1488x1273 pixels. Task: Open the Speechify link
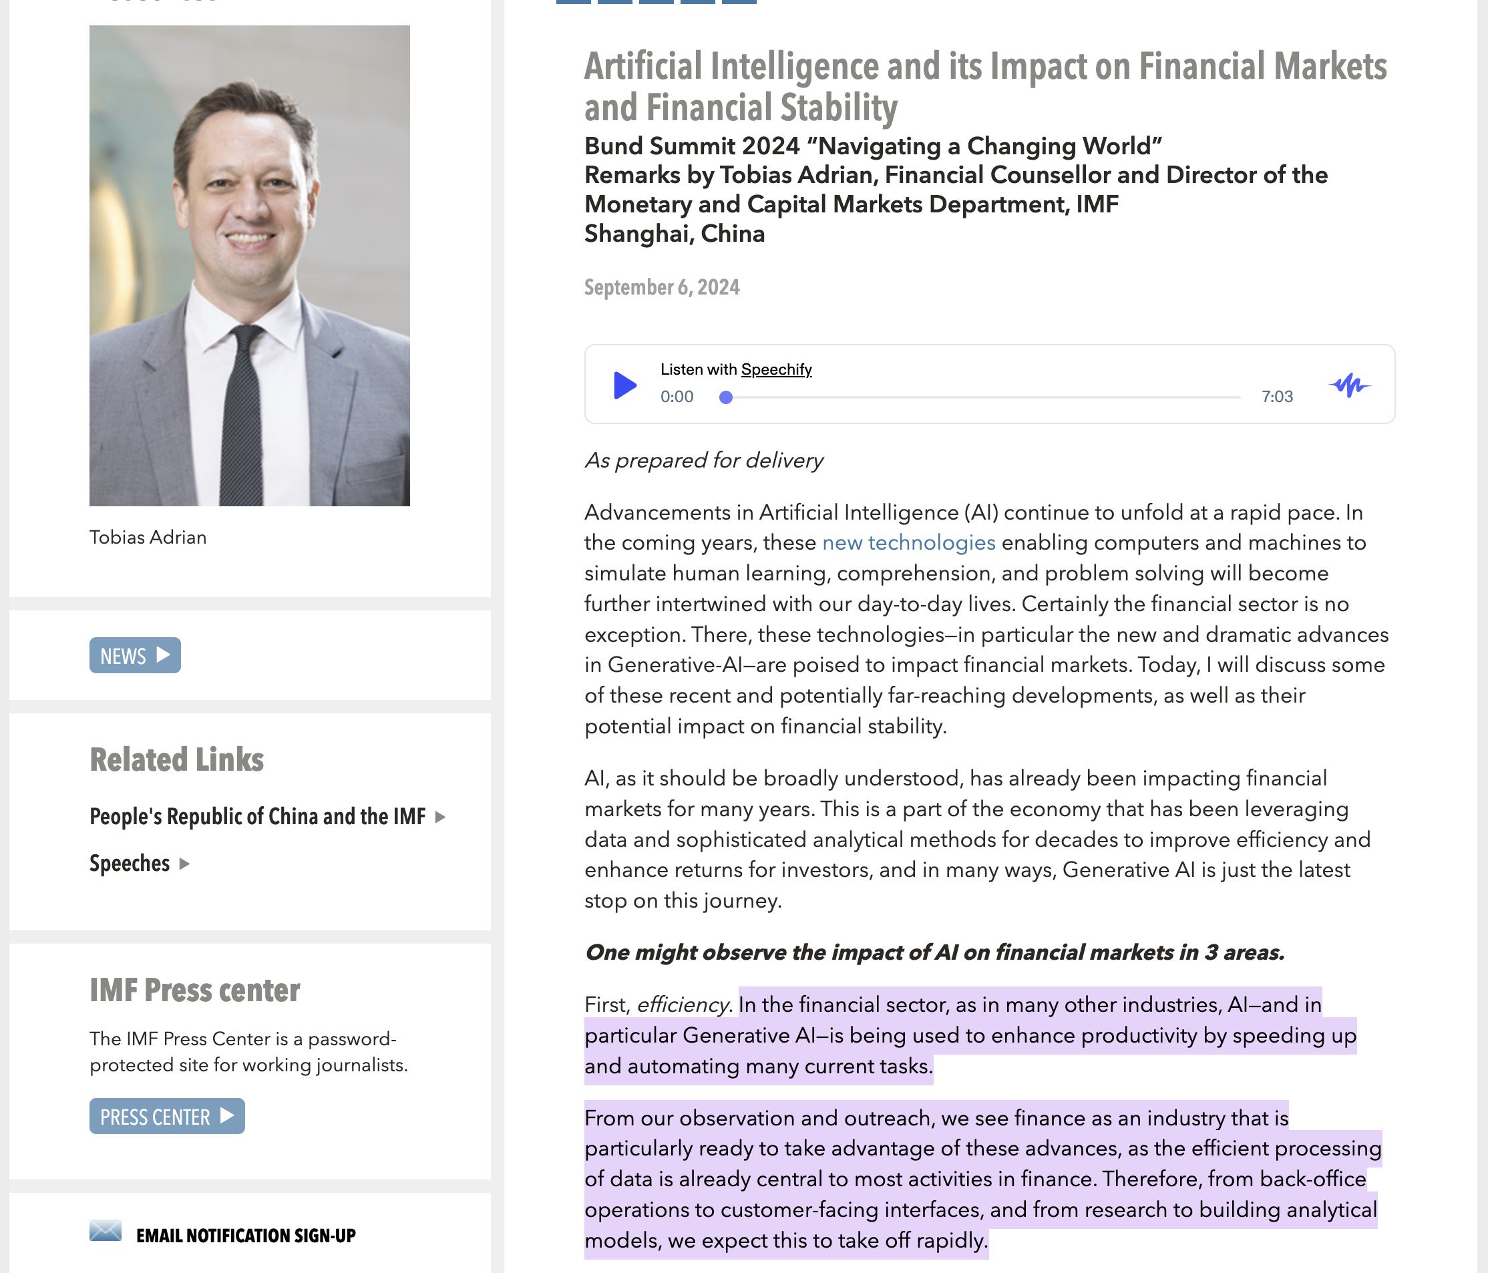tap(776, 369)
